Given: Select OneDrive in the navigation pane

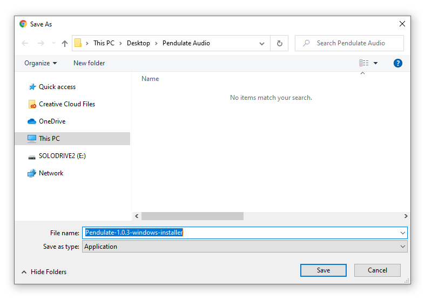Looking at the screenshot, I should pyautogui.click(x=52, y=121).
